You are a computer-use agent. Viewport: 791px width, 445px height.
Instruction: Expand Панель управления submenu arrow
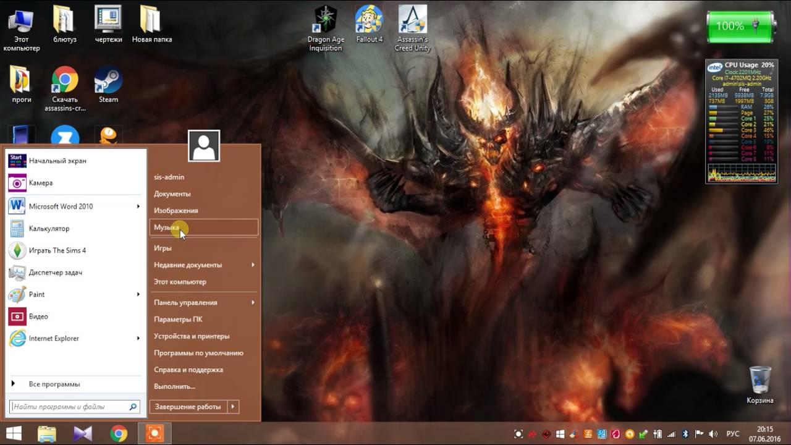(253, 302)
